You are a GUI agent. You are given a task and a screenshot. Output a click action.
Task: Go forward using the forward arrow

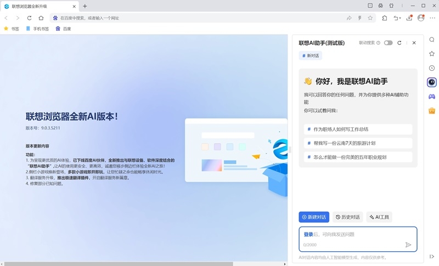(18, 18)
